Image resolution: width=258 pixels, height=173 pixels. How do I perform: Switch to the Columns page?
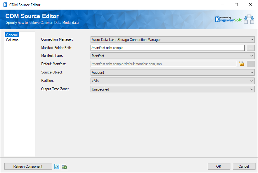12,40
